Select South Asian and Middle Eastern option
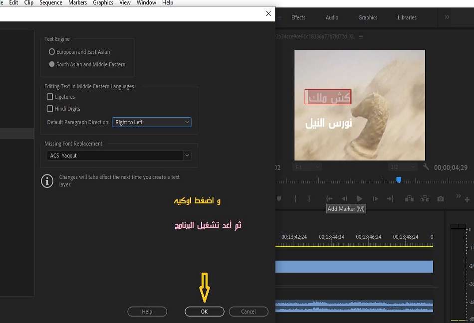Viewport: 474px width, 323px height. [x=52, y=64]
